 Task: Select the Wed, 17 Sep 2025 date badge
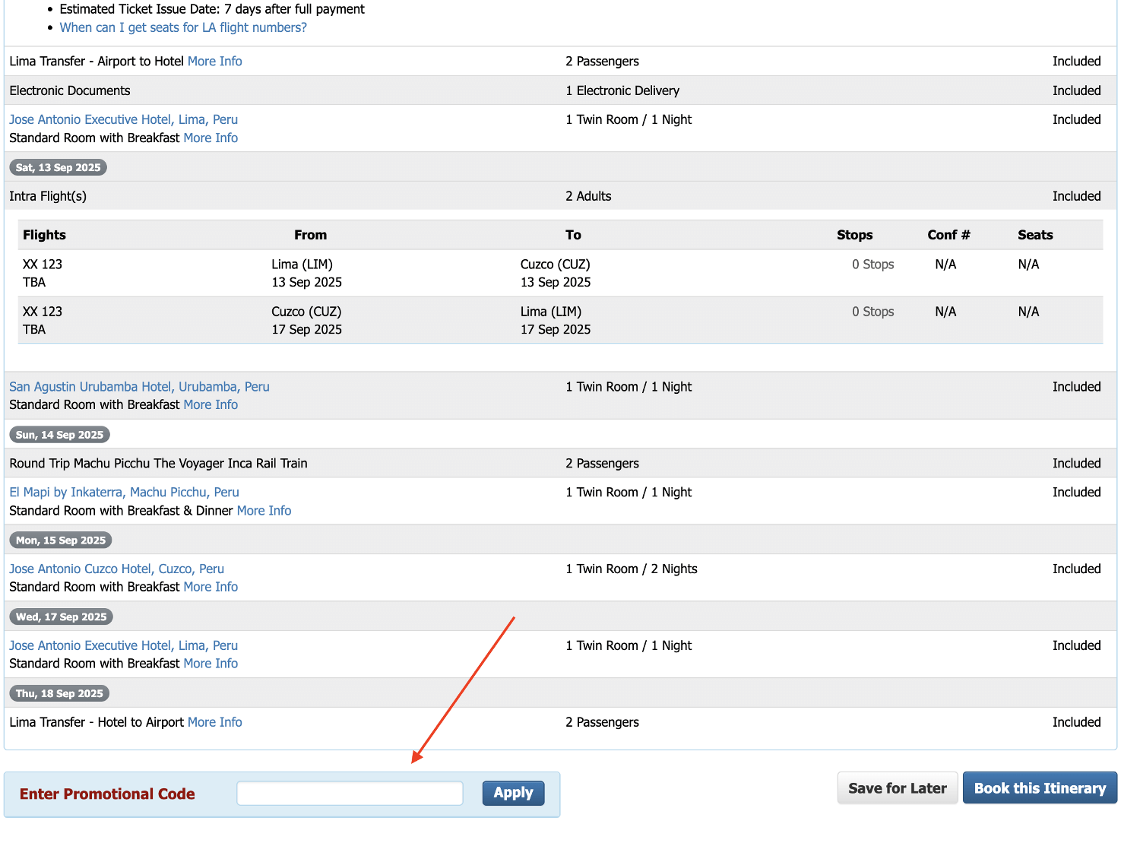tap(61, 617)
